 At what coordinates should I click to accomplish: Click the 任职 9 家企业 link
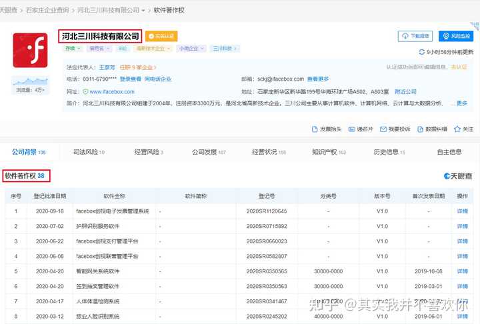pos(138,67)
